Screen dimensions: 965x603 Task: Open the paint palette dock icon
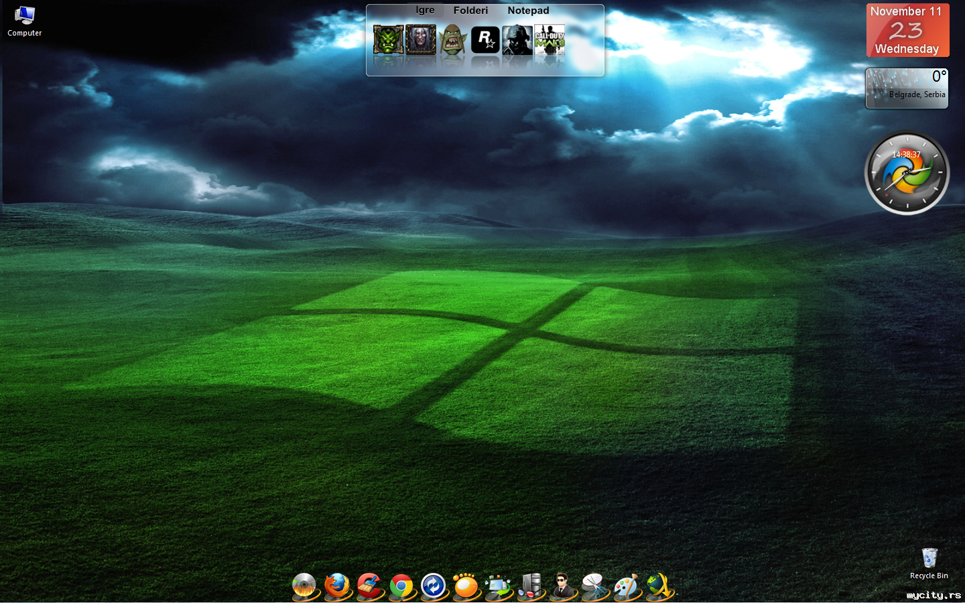(627, 586)
